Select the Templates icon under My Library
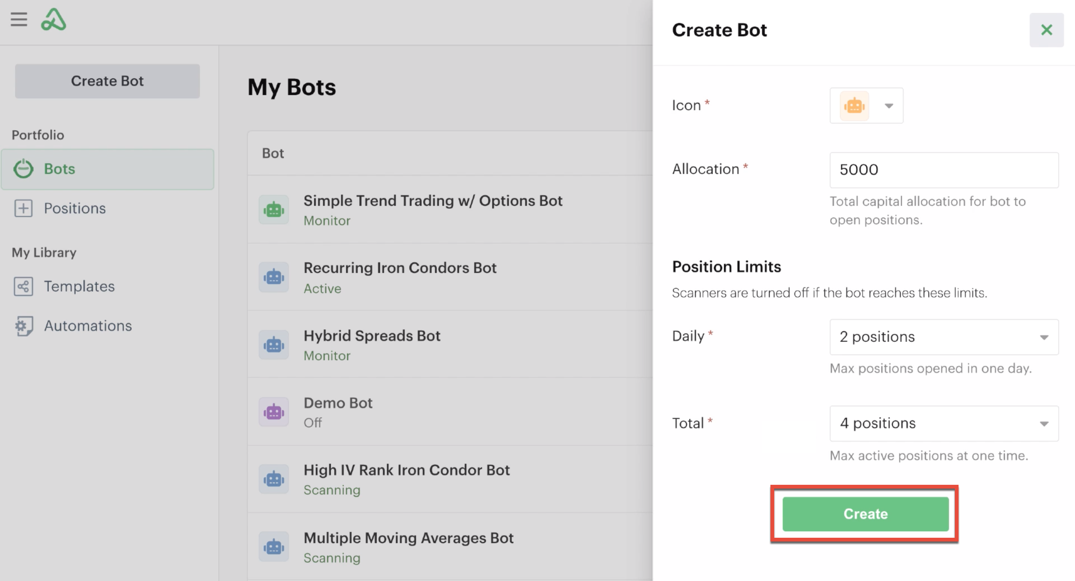 [x=24, y=286]
